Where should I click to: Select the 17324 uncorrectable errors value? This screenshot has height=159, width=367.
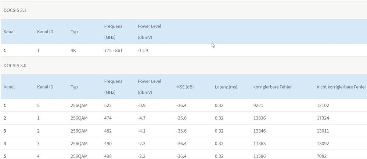pos(323,118)
